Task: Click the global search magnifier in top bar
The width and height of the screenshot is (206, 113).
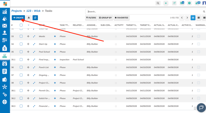Action: coord(158,3)
